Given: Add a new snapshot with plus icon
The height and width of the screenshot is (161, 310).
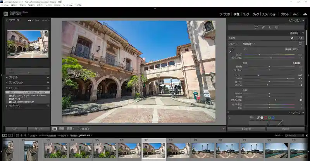Looking at the screenshot, I should [48, 83].
